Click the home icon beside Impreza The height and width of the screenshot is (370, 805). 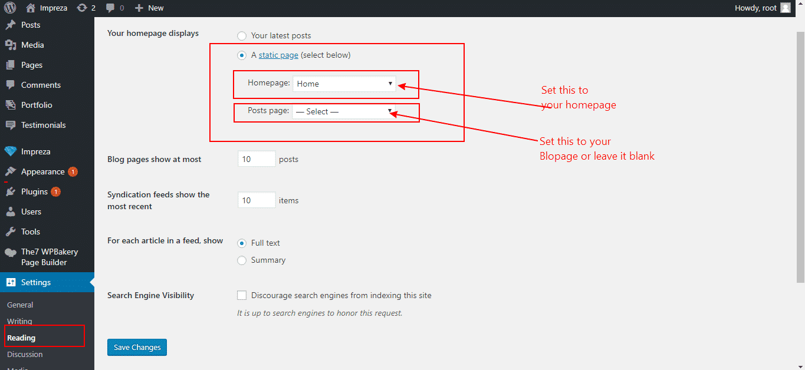click(31, 8)
